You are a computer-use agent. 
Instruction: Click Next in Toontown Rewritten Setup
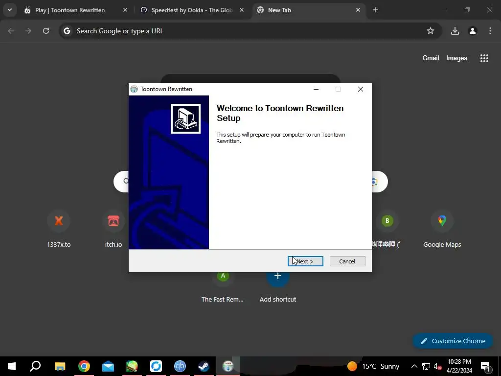[305, 261]
